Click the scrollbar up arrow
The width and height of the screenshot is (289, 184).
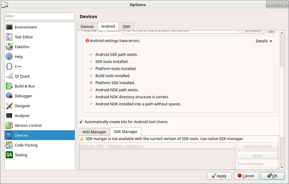(282, 33)
